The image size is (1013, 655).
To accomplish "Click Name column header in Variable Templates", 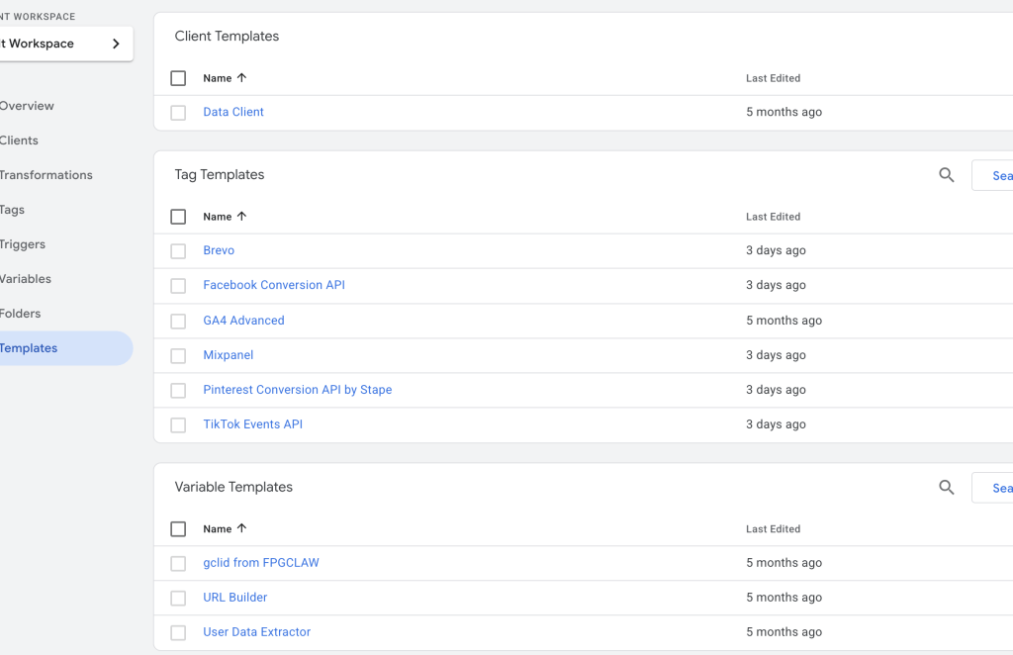I will tap(217, 529).
